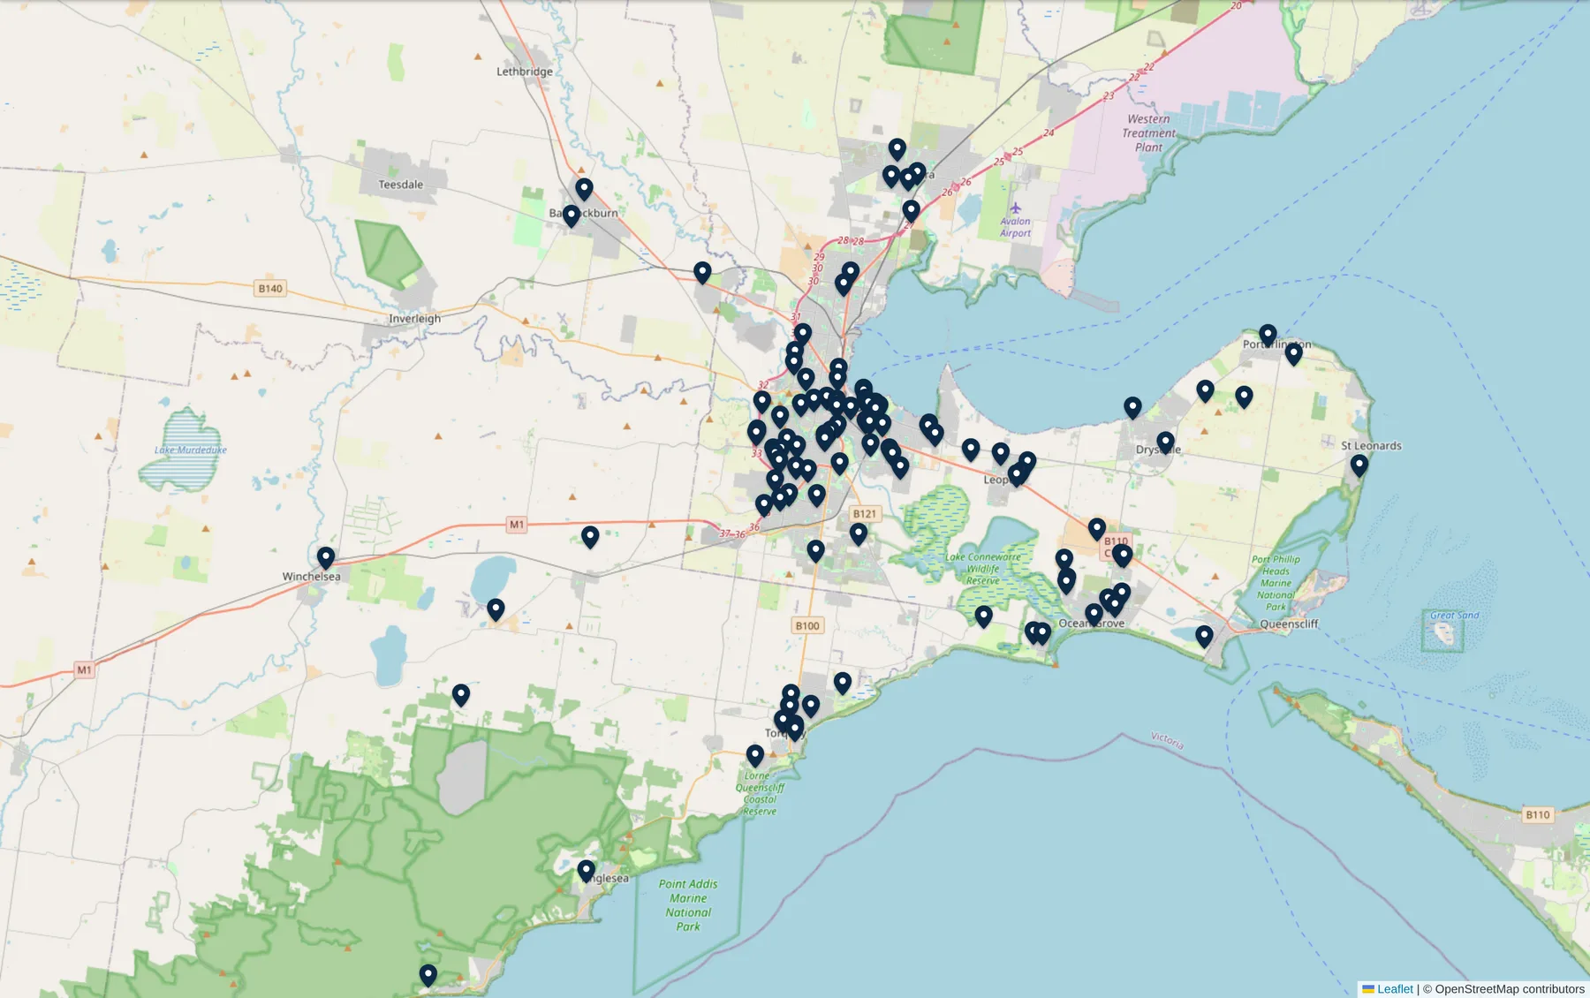
Task: Select the pin just southeast of Portarlington
Action: coord(1293,355)
